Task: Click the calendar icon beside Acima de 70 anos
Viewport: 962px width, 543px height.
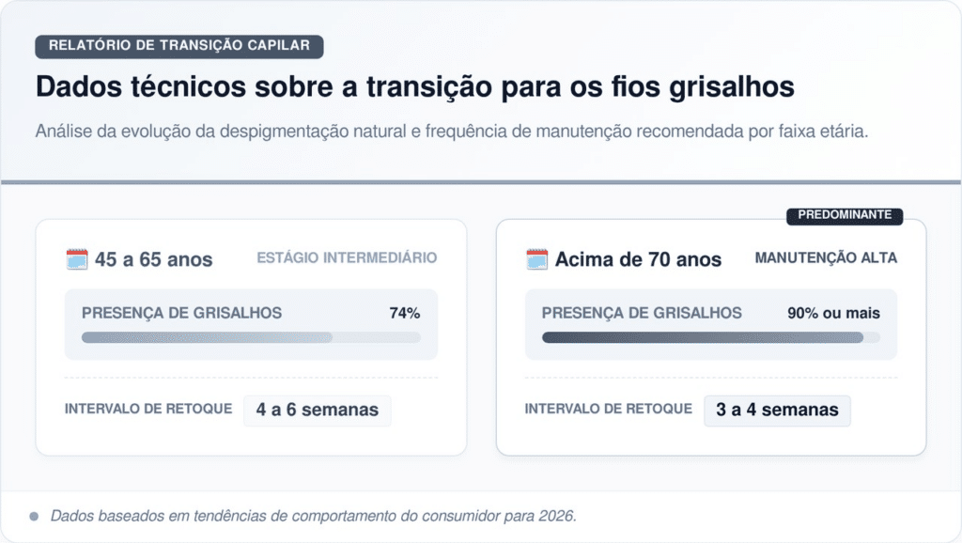Action: pyautogui.click(x=536, y=259)
